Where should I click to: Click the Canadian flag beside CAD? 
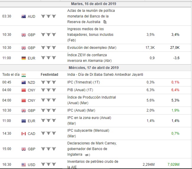click(x=24, y=133)
